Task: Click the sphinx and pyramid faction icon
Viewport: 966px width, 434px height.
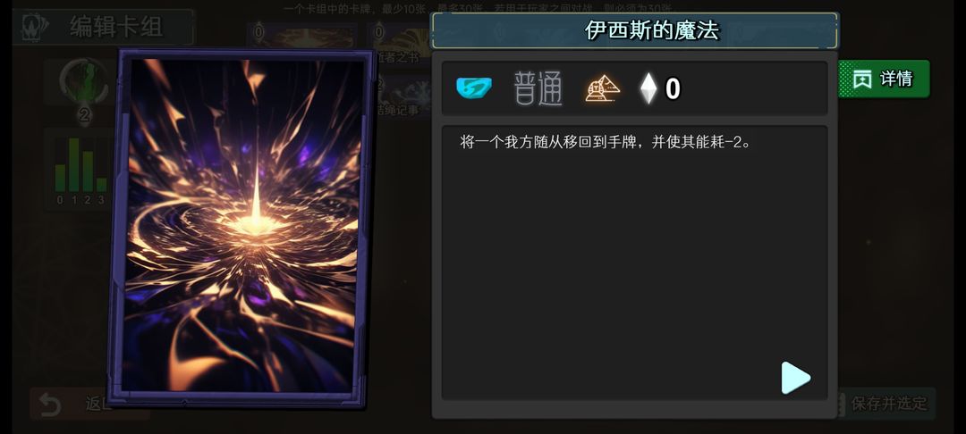Action: pyautogui.click(x=603, y=88)
